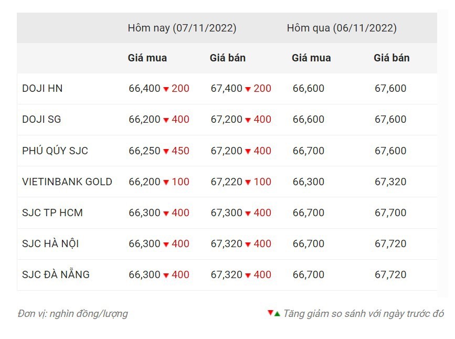Click the Đơn vị: nghìn đồng/lượng note

tap(72, 314)
